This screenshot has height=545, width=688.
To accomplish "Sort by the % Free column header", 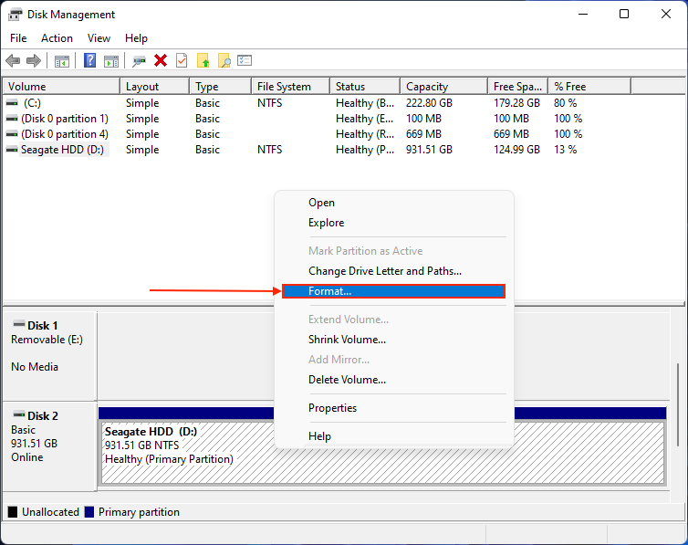I will click(589, 87).
